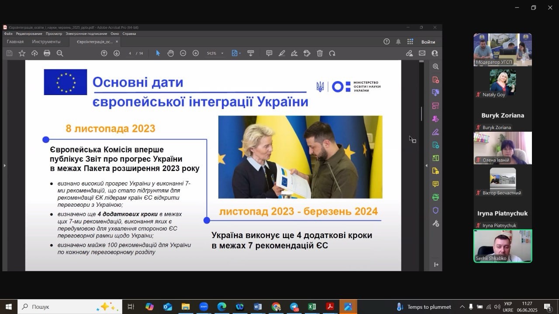Switch to the Инструменты tab

pos(46,42)
